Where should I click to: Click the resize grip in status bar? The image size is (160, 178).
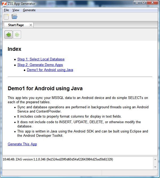(156, 174)
